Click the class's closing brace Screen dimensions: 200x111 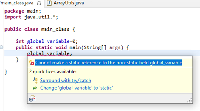6,72
